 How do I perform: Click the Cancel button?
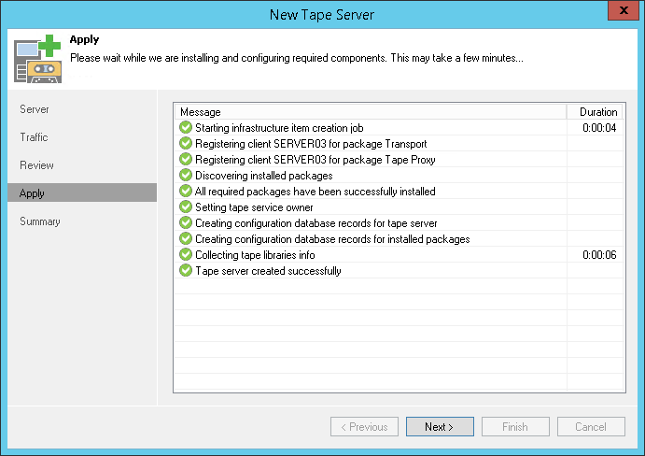(x=591, y=427)
